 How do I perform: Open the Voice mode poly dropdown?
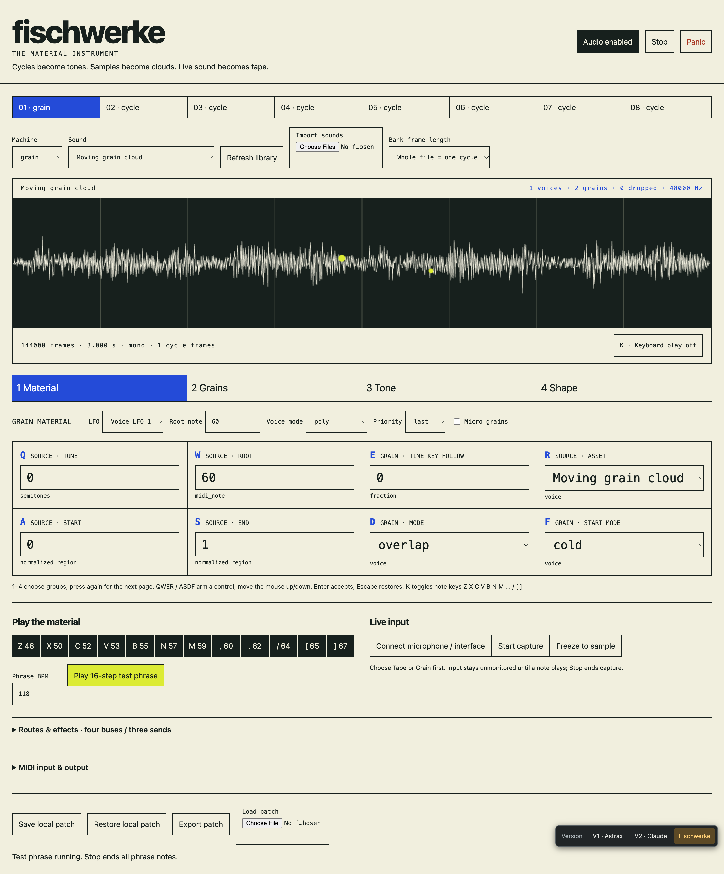coord(336,422)
